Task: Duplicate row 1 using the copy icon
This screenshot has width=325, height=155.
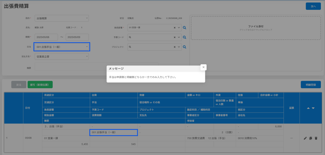Action: pyautogui.click(x=311, y=138)
